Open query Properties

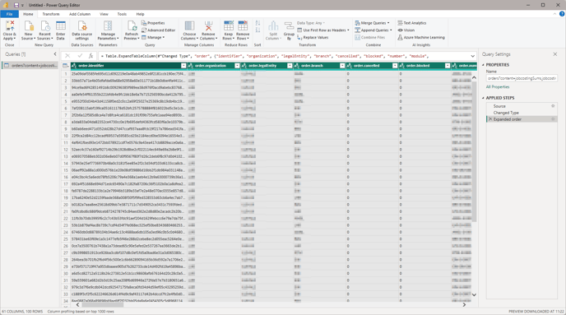(x=153, y=23)
